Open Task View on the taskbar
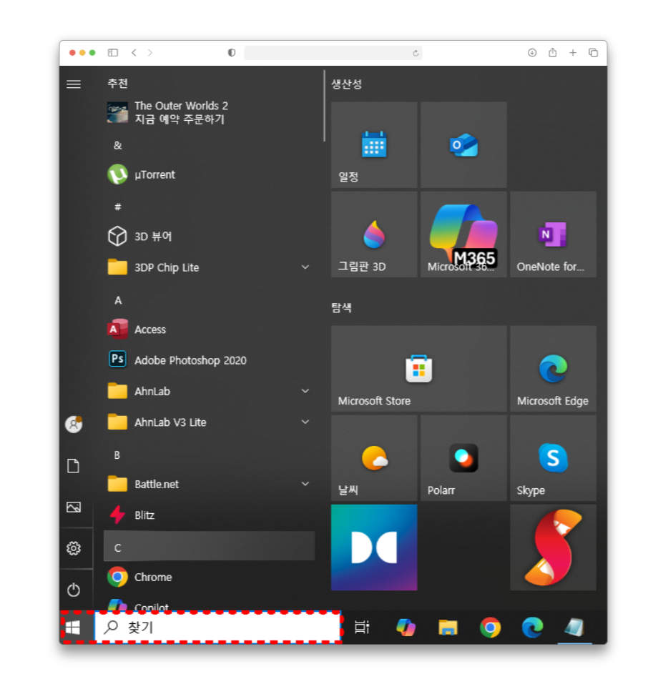Viewport: 653px width, 674px height. point(362,628)
